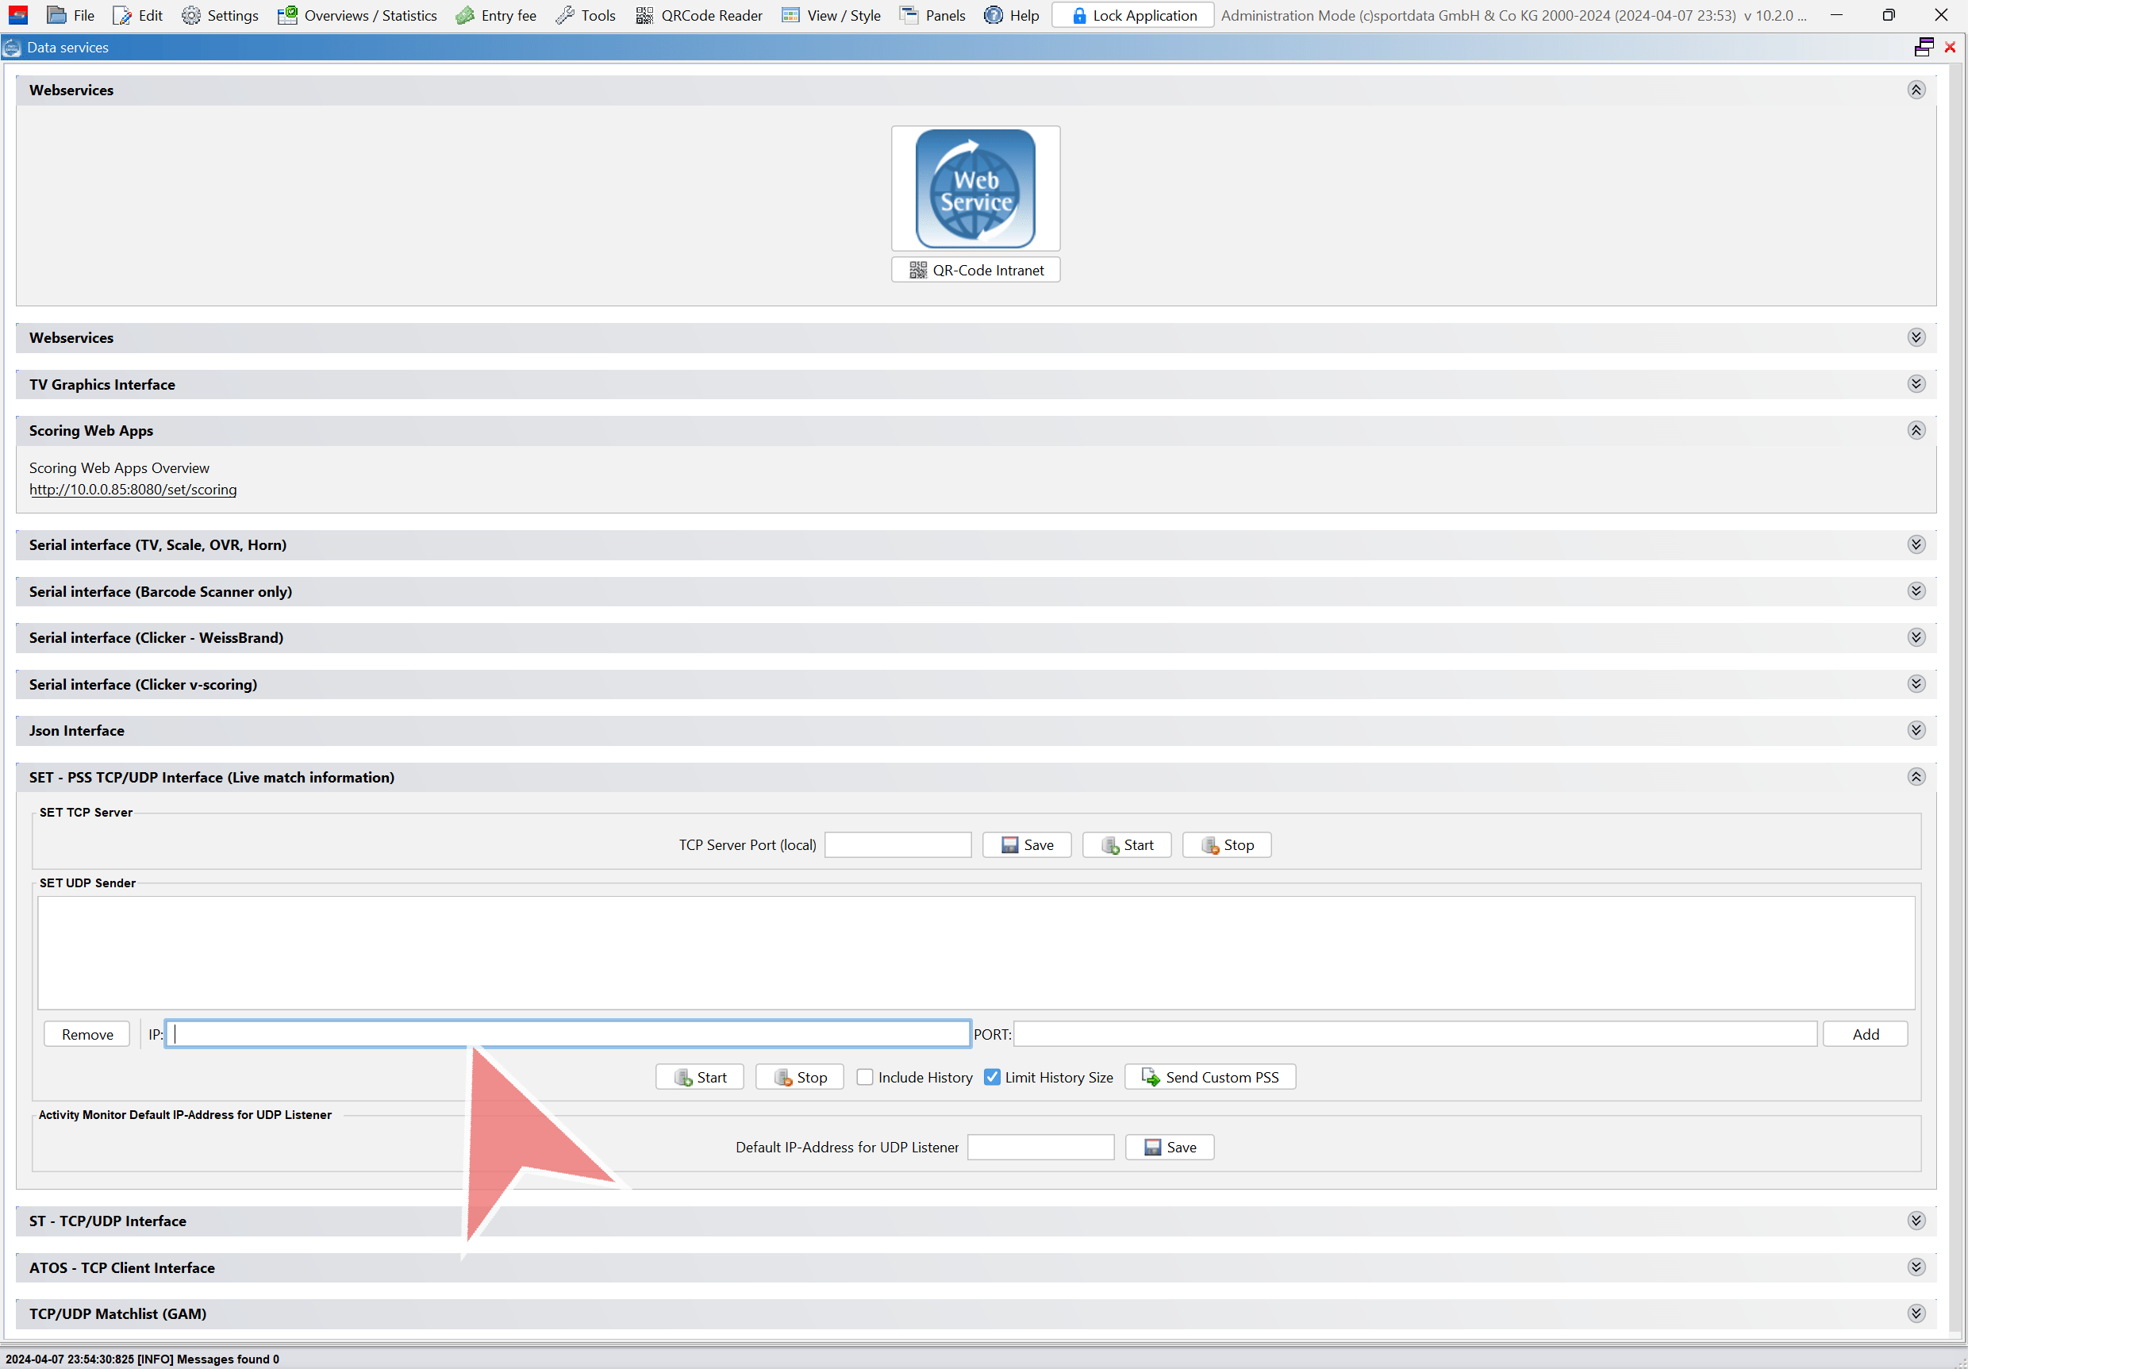
Task: Uncheck Limit History Size
Action: point(992,1076)
